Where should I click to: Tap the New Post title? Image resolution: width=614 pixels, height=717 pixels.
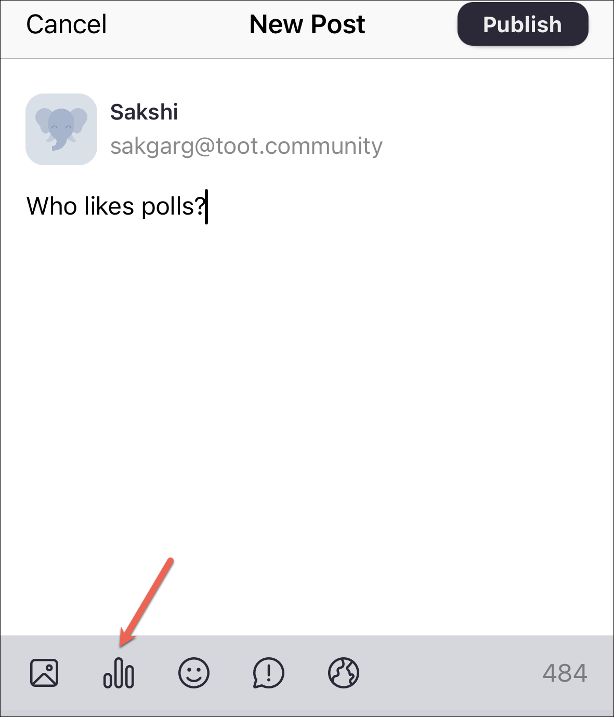[307, 24]
